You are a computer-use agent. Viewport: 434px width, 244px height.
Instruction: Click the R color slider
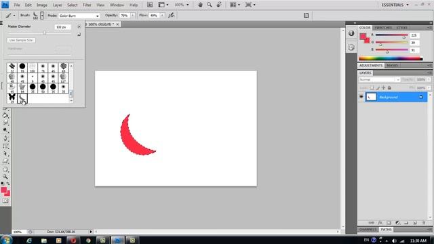(x=392, y=35)
